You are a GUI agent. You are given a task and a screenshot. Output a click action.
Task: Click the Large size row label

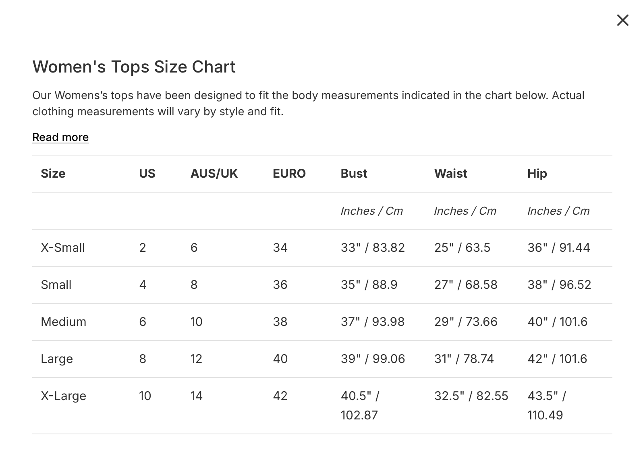pos(57,359)
